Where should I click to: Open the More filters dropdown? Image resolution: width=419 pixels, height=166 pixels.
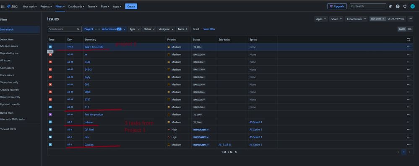tap(183, 29)
